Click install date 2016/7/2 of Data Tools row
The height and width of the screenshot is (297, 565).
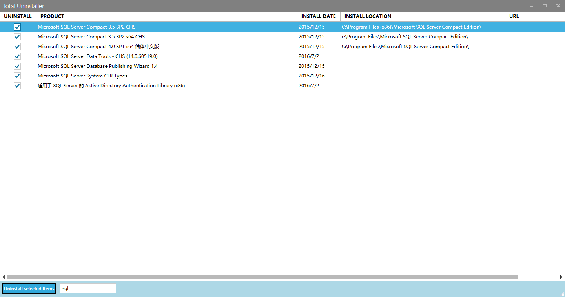(309, 56)
